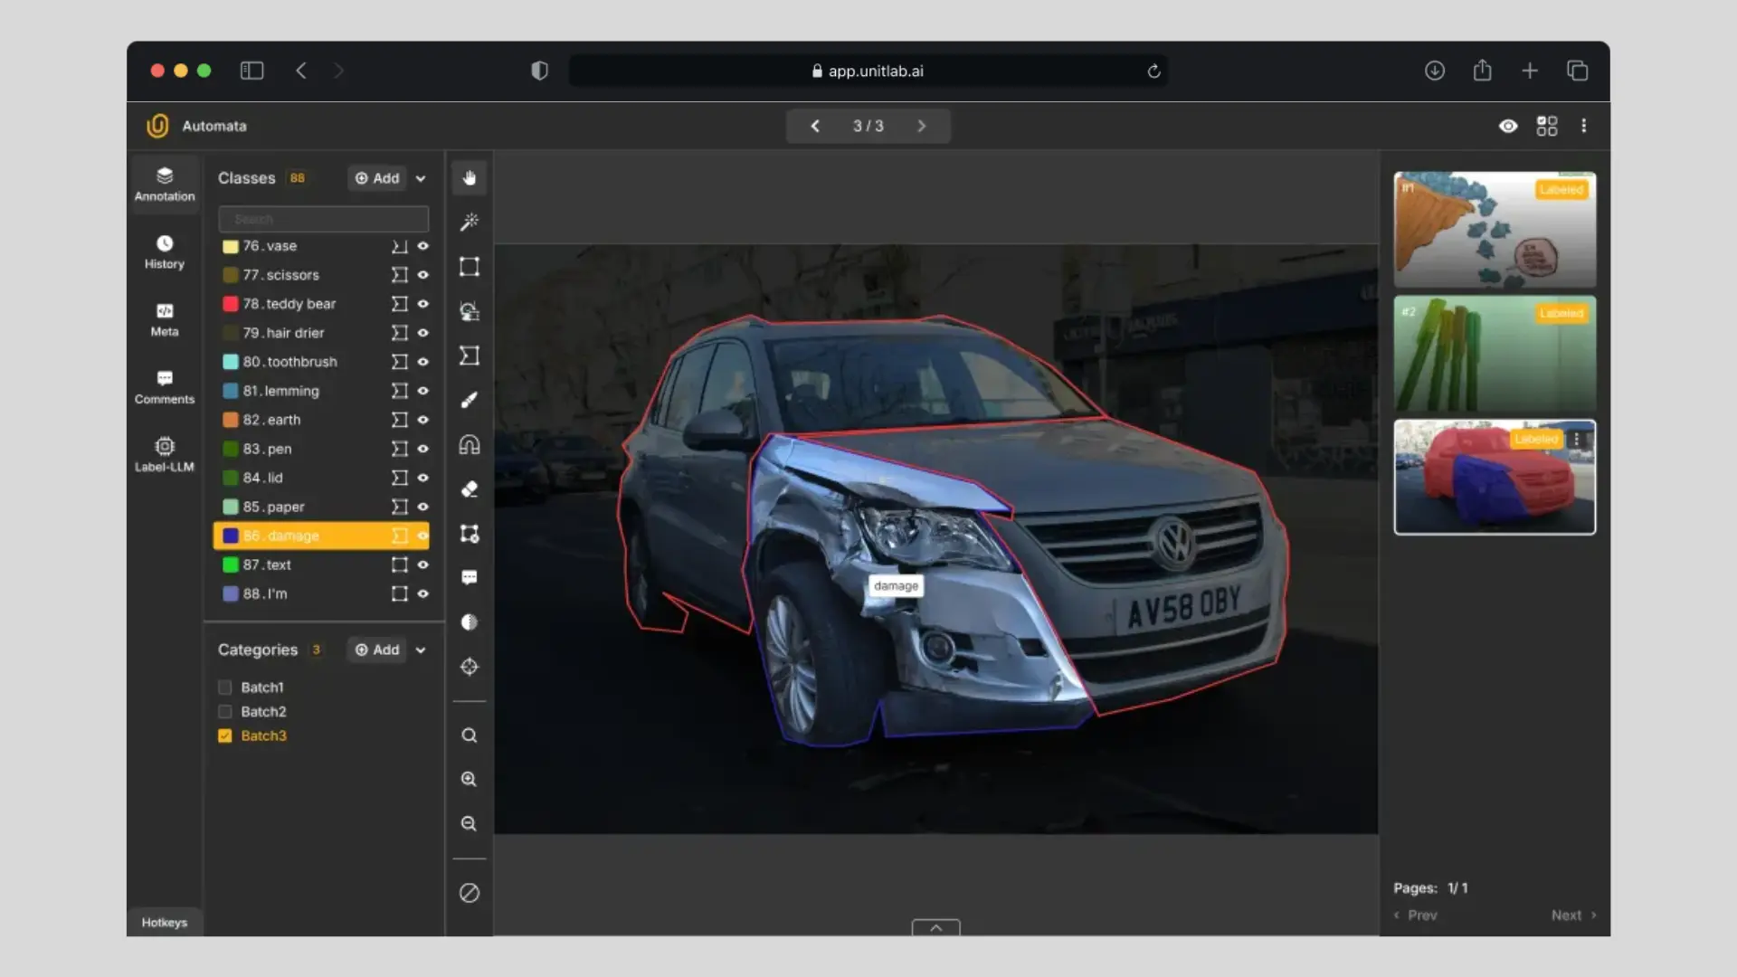This screenshot has width=1737, height=977.
Task: Click the Hotkeys button
Action: (x=164, y=922)
